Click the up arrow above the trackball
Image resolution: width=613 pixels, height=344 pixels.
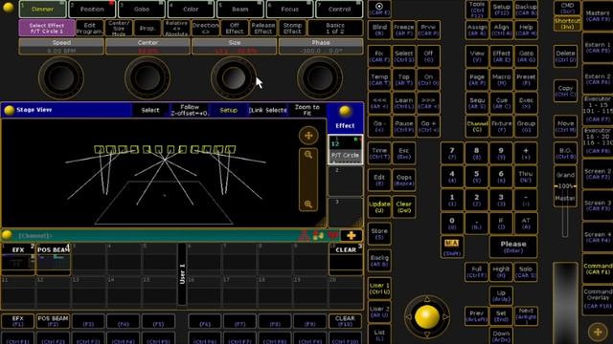coord(427,299)
